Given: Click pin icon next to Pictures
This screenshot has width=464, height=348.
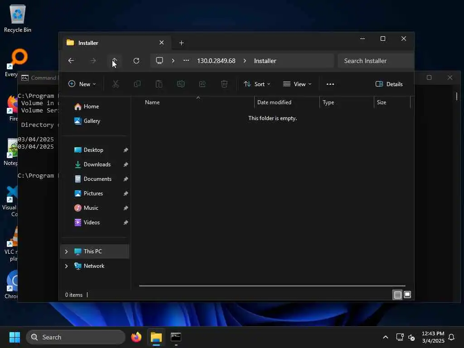Looking at the screenshot, I should pos(126,193).
